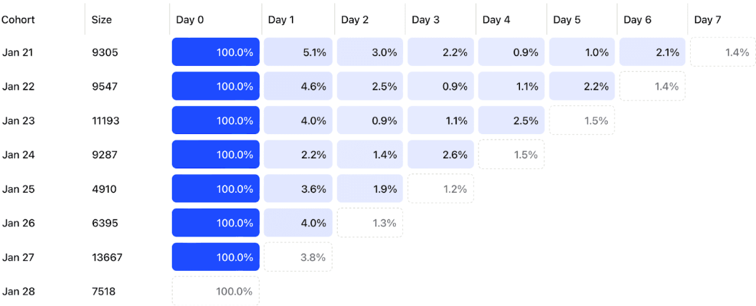Click the Jan 21 Day 6 cell showing 2.1%

click(x=652, y=52)
